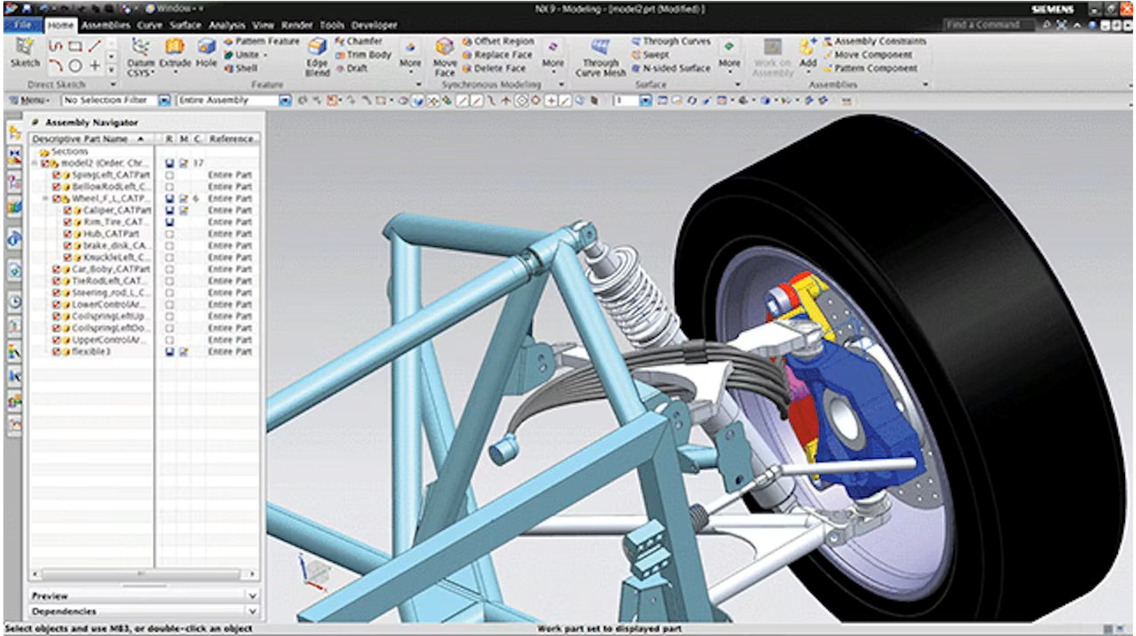Image resolution: width=1136 pixels, height=636 pixels.
Task: Select the Point sketch tool
Action: tap(95, 65)
